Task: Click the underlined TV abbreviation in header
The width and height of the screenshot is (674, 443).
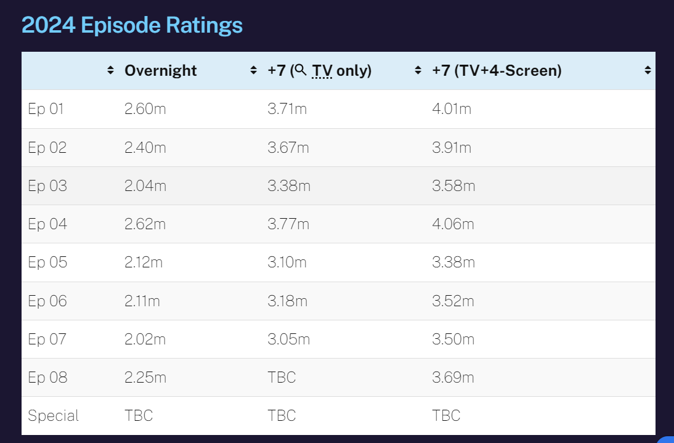Action: click(322, 71)
